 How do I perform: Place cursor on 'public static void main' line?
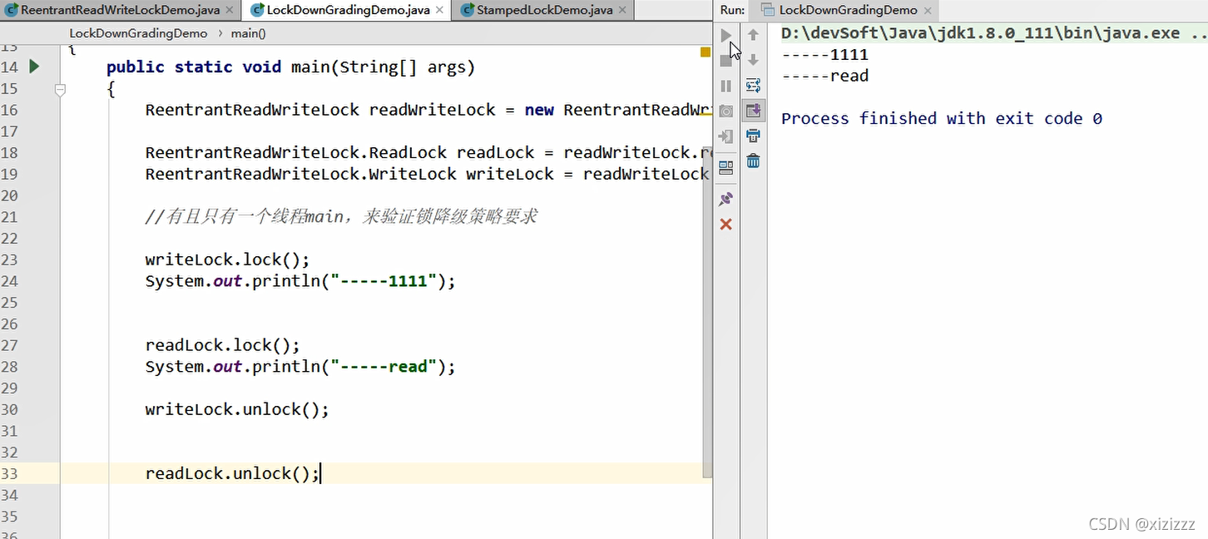pyautogui.click(x=290, y=67)
